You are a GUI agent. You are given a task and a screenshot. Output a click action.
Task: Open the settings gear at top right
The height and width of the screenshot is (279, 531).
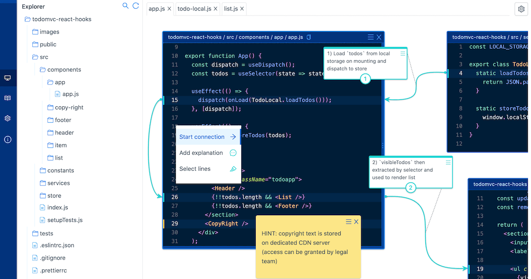coord(521,8)
